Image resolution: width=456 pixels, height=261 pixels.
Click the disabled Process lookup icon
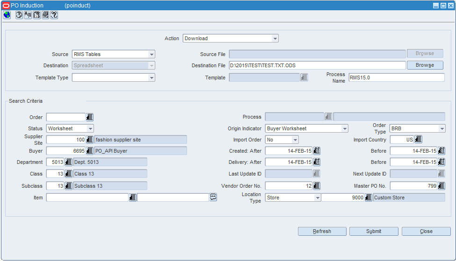pyautogui.click(x=328, y=117)
